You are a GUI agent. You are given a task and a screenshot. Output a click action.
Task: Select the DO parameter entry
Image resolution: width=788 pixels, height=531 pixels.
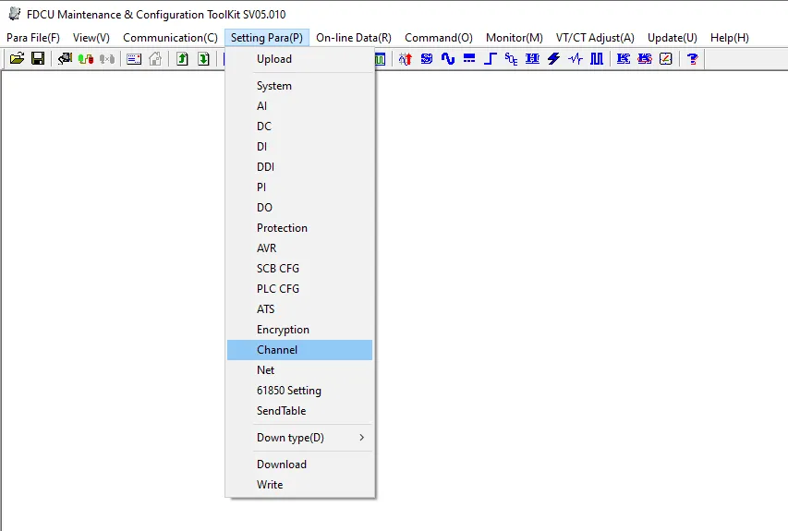299,208
